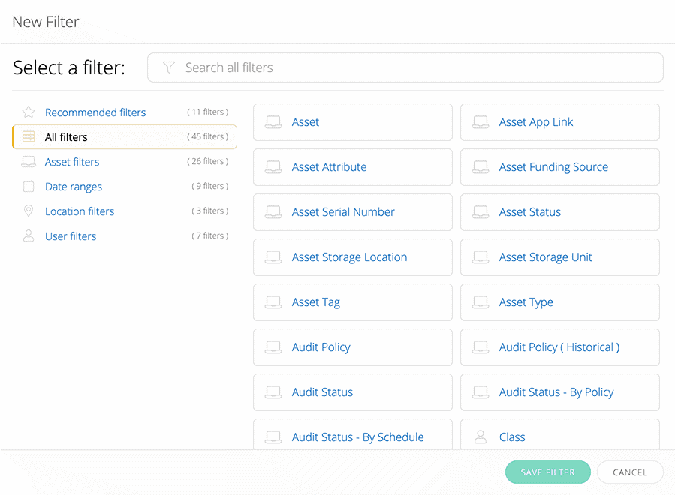Click the location pin icon beside Location filters
The height and width of the screenshot is (495, 675).
(28, 211)
